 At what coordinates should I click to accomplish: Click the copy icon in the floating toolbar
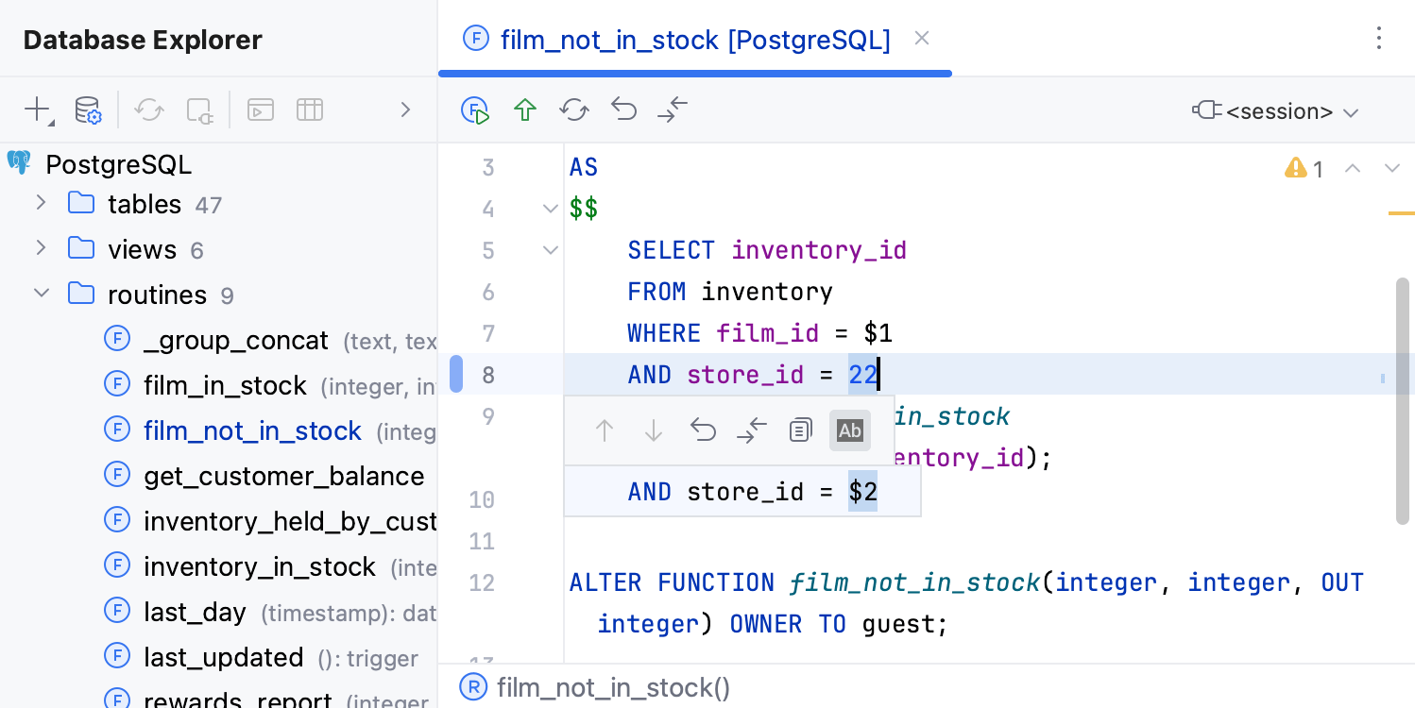click(x=800, y=430)
